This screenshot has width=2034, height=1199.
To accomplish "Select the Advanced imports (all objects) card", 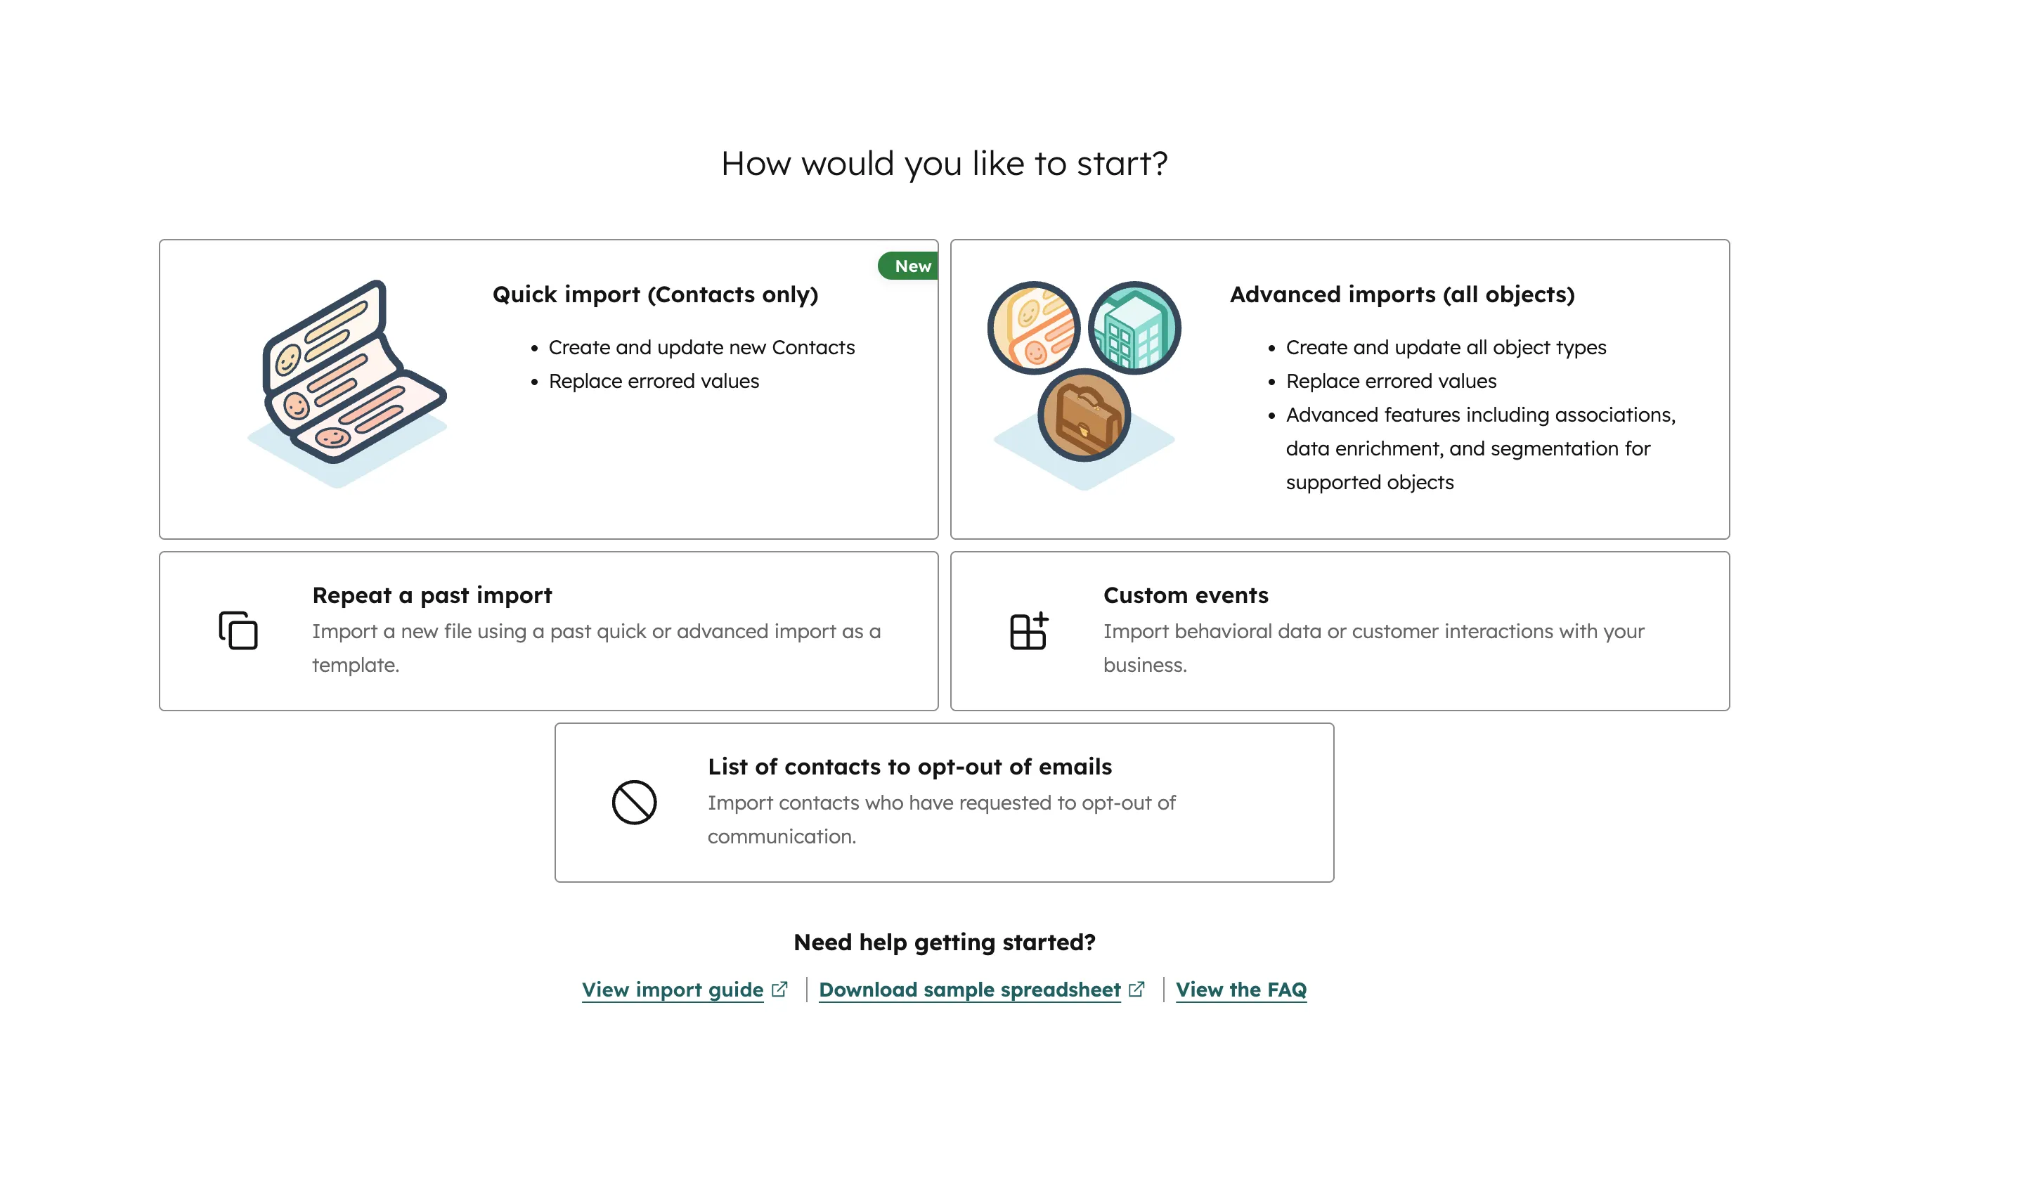I will 1340,389.
